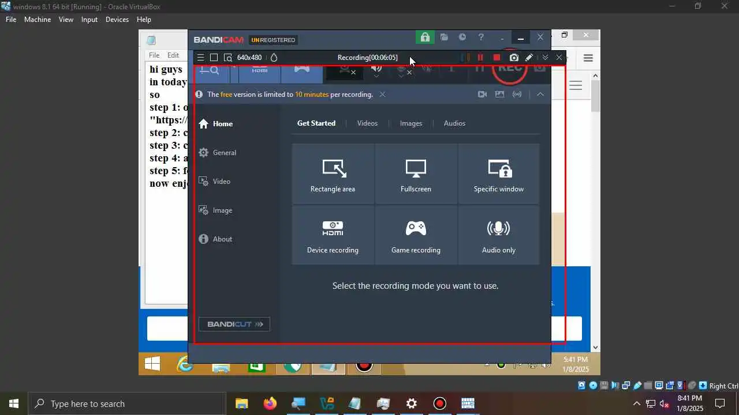Open File Explorer from host taskbar
The image size is (739, 415).
[x=241, y=403]
